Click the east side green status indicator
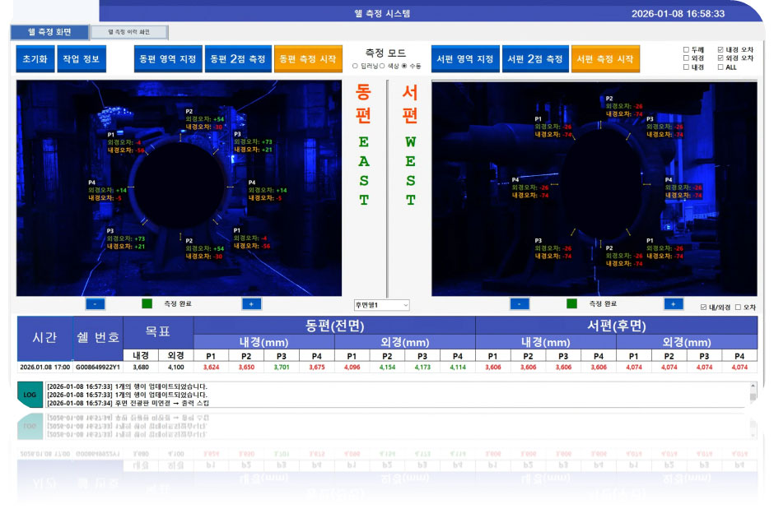The height and width of the screenshot is (518, 774). [x=147, y=303]
